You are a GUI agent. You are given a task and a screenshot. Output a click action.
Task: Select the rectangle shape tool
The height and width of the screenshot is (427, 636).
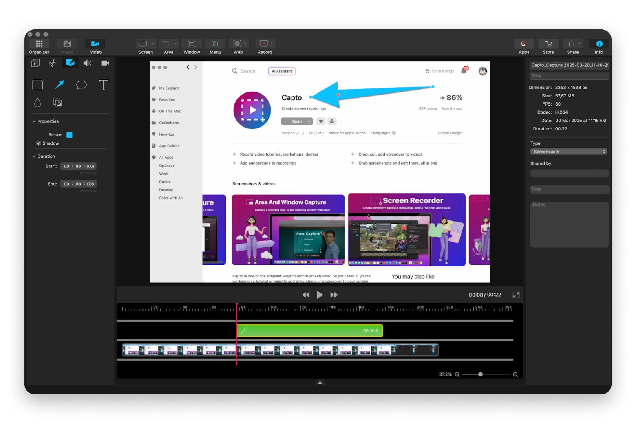tap(38, 85)
